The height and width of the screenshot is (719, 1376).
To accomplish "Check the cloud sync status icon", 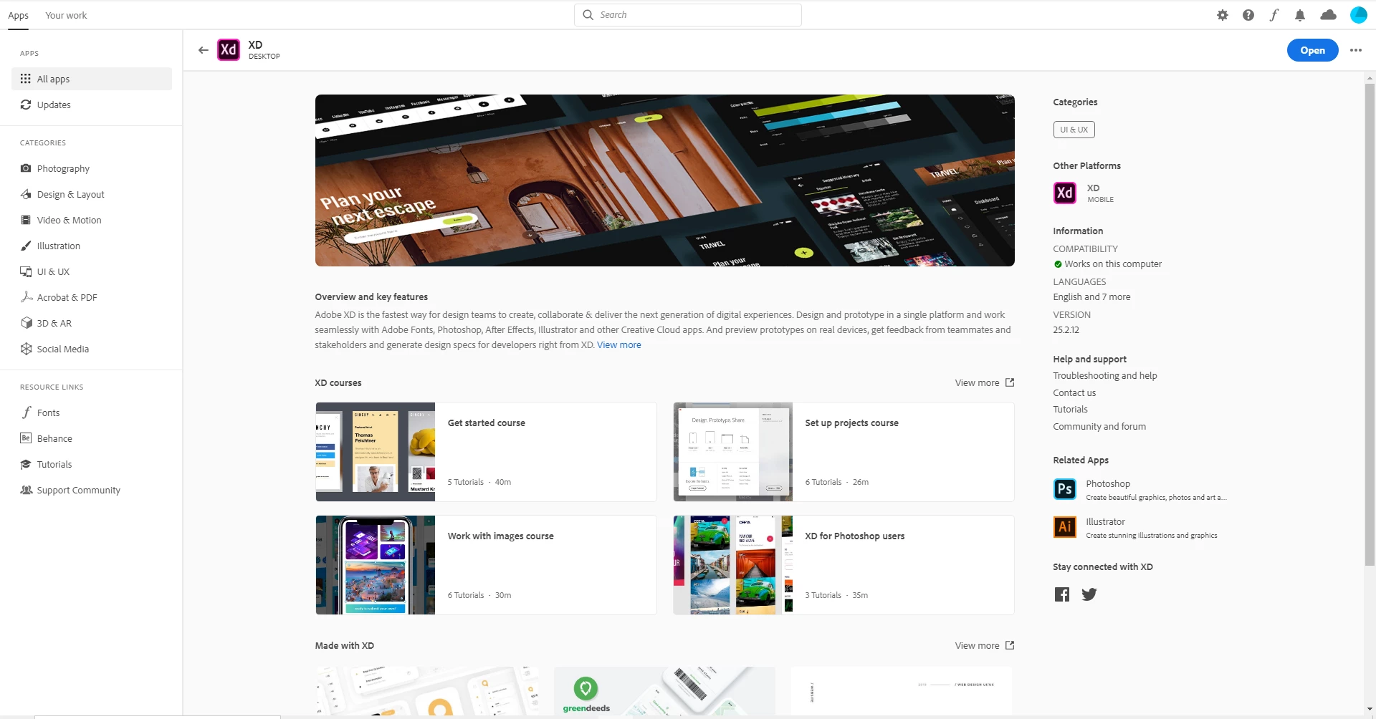I will tap(1329, 15).
